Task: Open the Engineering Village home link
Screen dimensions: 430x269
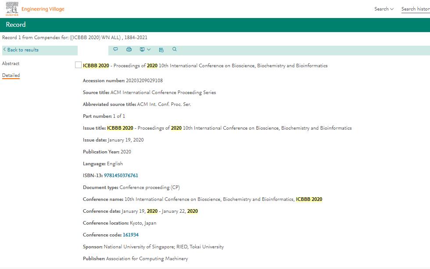Action: tap(43, 9)
